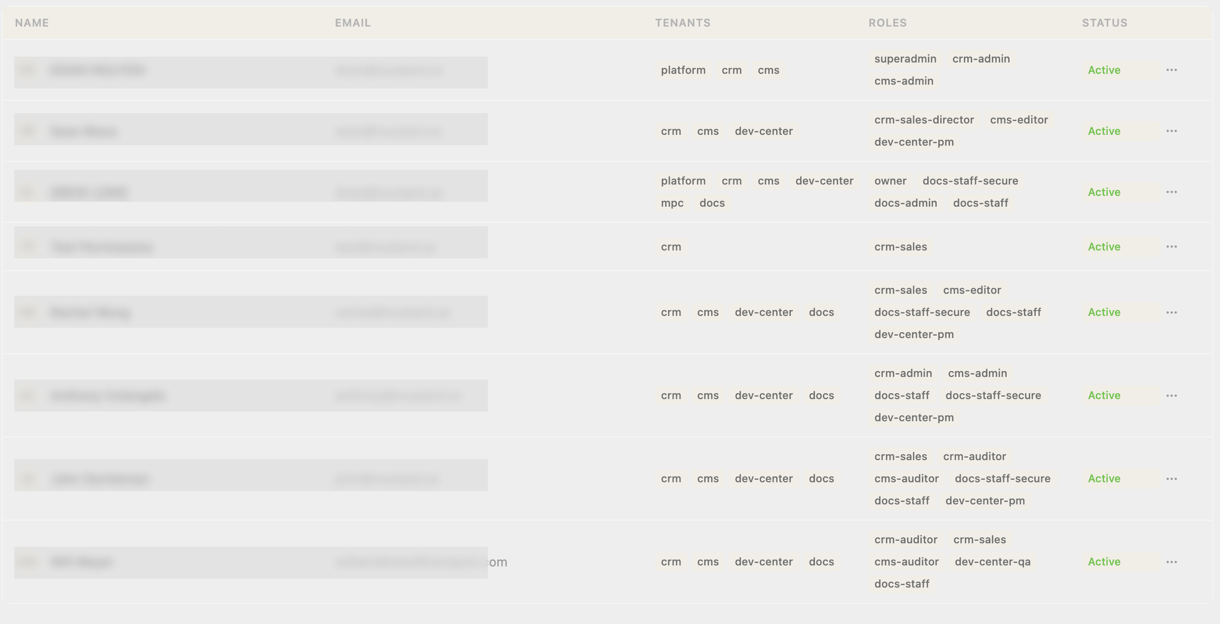Viewport: 1220px width, 624px height.
Task: Select the dev-center-qa role tag
Action: (x=992, y=562)
